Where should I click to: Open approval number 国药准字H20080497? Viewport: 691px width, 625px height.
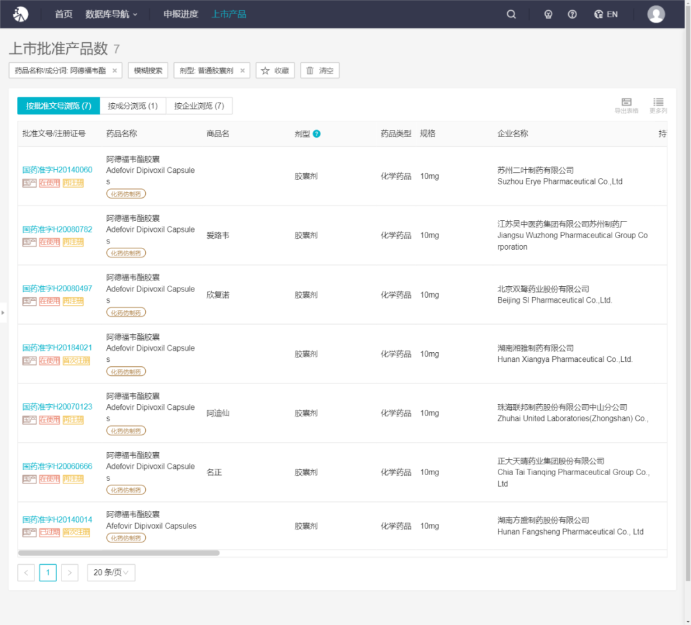click(x=58, y=288)
